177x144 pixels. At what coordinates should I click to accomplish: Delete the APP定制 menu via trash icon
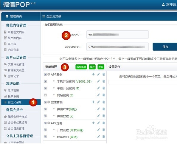click(104, 123)
